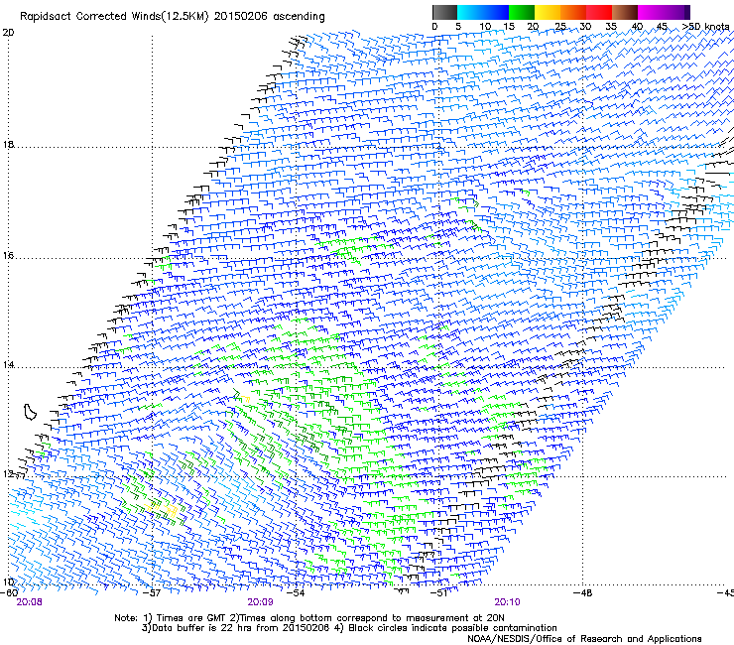Click the latitude label "16"
This screenshot has height=645, width=734.
tap(8, 256)
